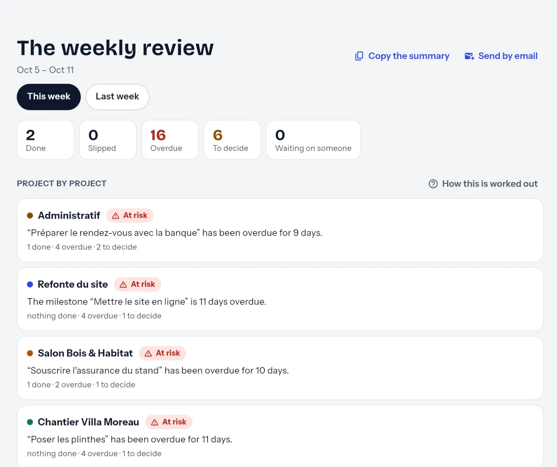Click the Oct 5 – Oct 11 date range
This screenshot has height=467, width=557.
[45, 70]
